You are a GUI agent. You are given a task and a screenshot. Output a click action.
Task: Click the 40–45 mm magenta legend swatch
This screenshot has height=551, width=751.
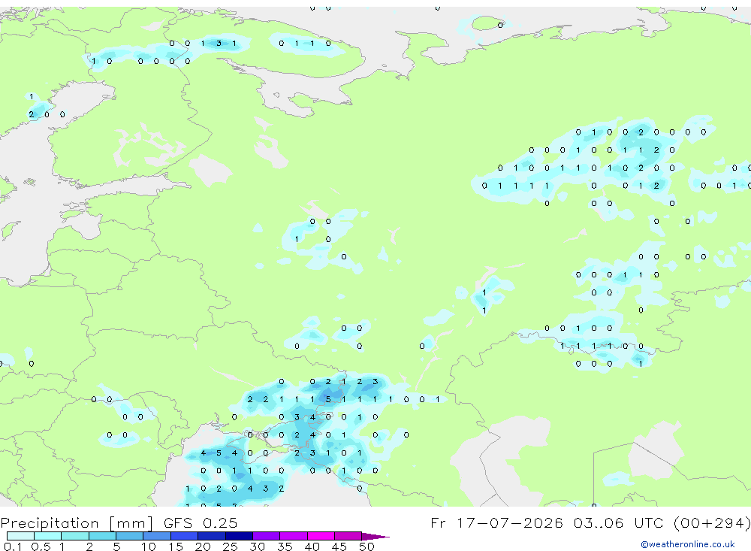(x=321, y=536)
